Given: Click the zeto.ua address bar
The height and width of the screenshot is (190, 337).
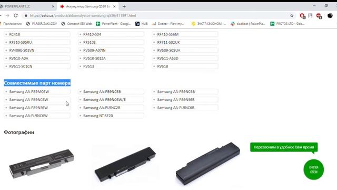Looking at the screenshot, I should pyautogui.click(x=83, y=15).
